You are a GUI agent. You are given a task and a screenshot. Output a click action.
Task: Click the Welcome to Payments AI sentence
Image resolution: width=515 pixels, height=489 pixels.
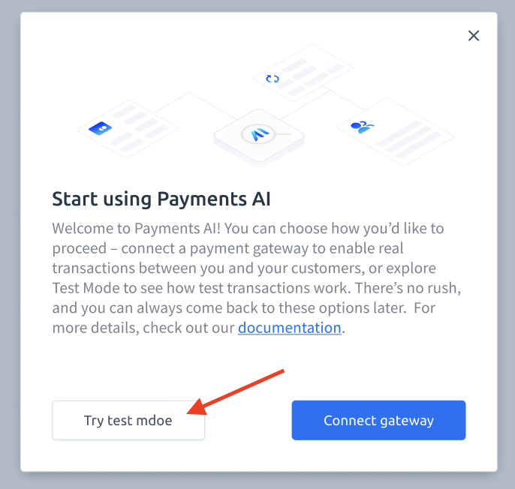coord(137,228)
